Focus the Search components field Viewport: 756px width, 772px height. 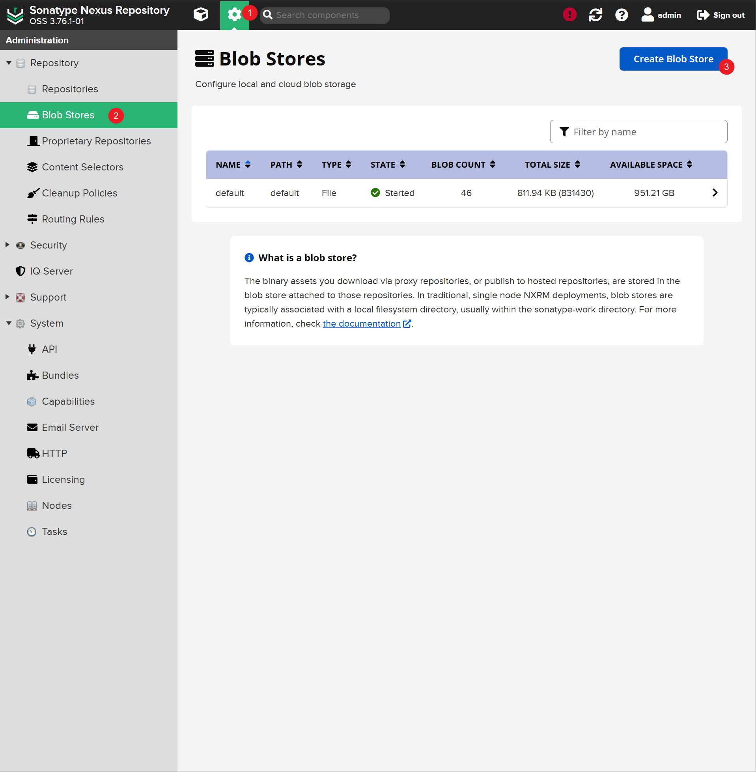pos(325,15)
